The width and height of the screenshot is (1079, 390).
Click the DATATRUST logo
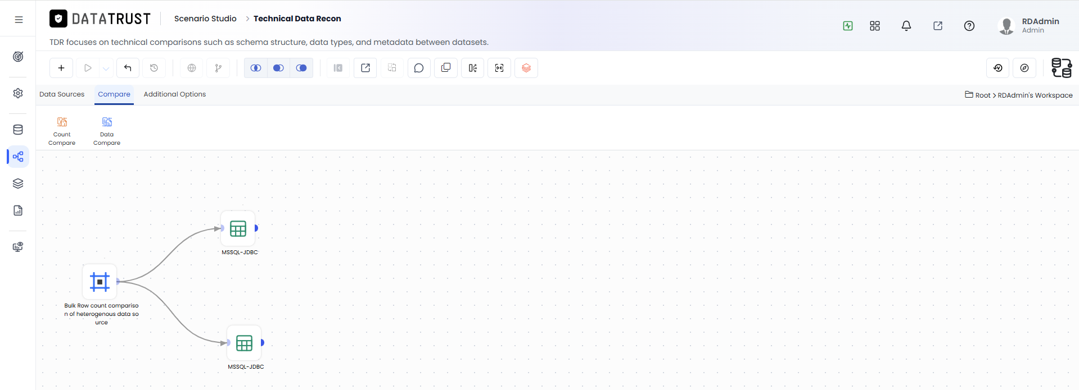(100, 19)
